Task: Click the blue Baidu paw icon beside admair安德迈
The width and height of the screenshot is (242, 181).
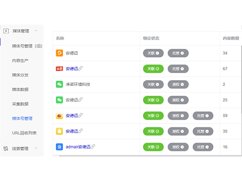Action: (60, 147)
